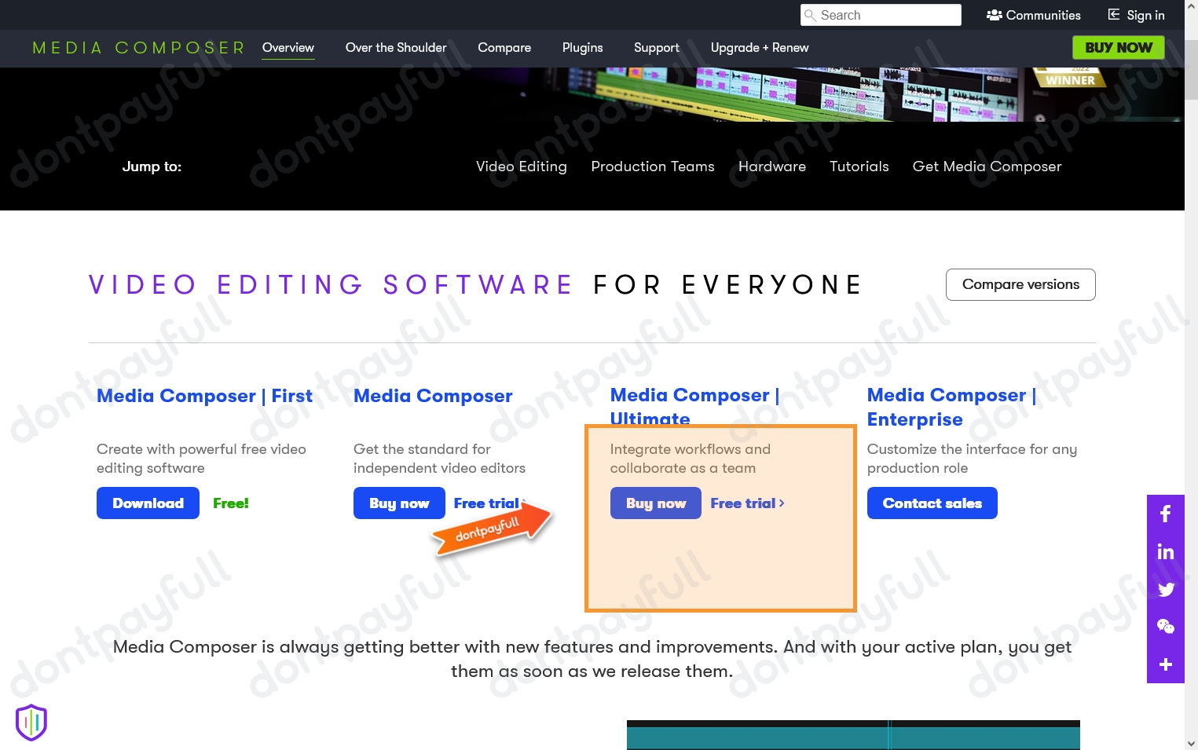Open Compare versions

click(x=1020, y=284)
